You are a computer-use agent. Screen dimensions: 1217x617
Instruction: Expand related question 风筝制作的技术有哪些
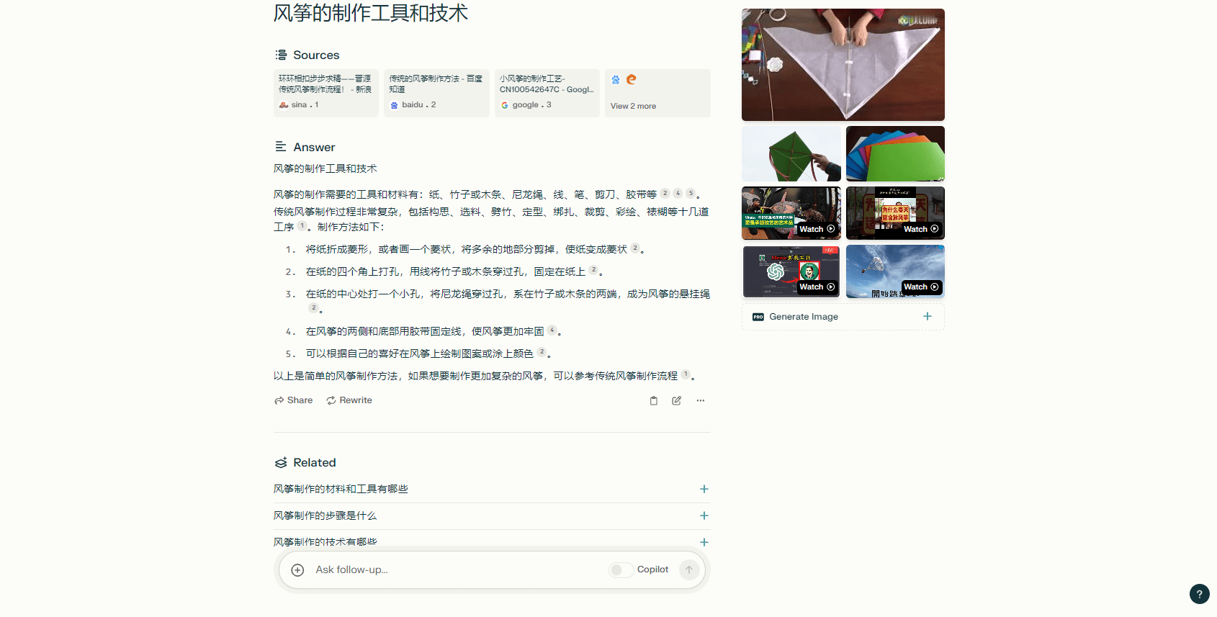[x=492, y=542]
